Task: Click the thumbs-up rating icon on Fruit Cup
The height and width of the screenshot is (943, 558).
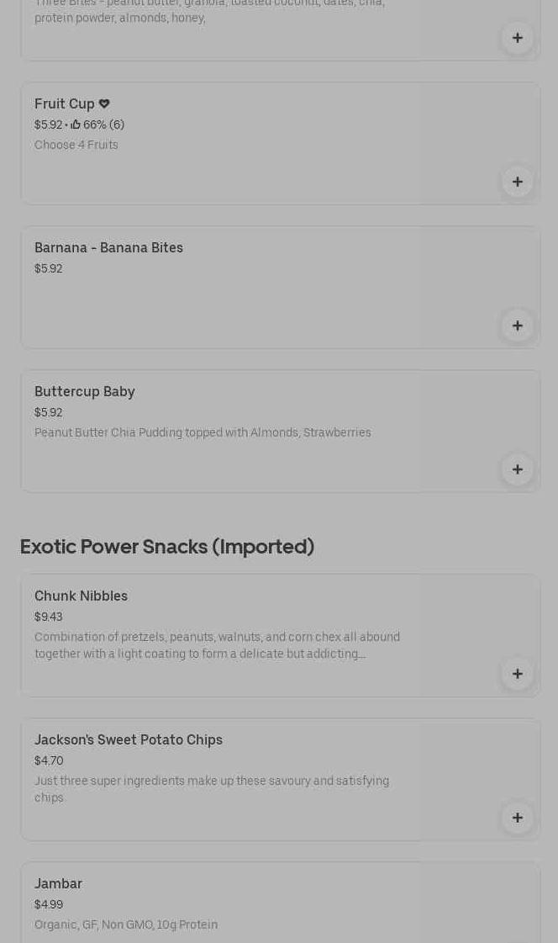Action: click(76, 125)
